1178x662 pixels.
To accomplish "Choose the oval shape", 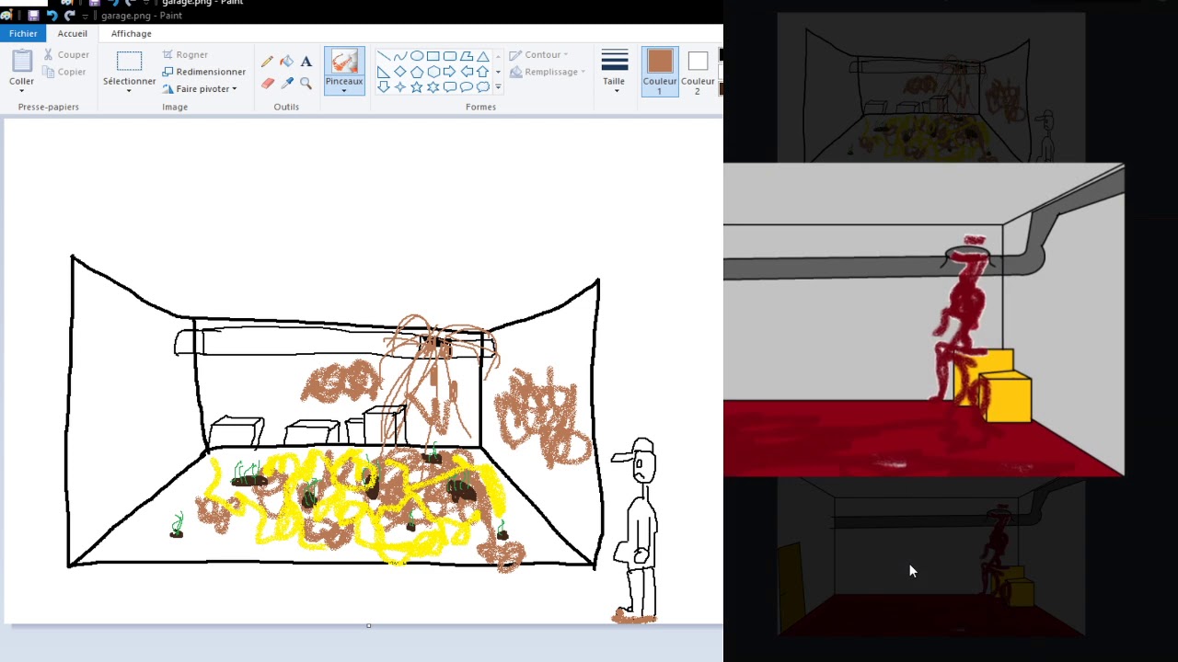I will click(x=416, y=56).
